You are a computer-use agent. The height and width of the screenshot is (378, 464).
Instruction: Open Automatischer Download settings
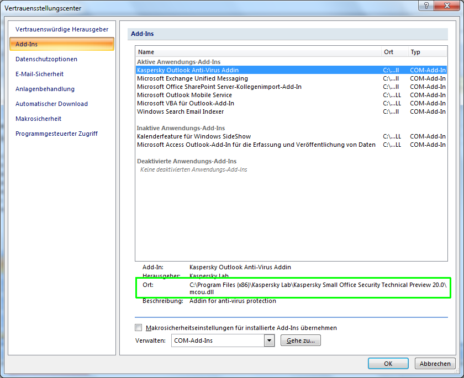pyautogui.click(x=51, y=104)
